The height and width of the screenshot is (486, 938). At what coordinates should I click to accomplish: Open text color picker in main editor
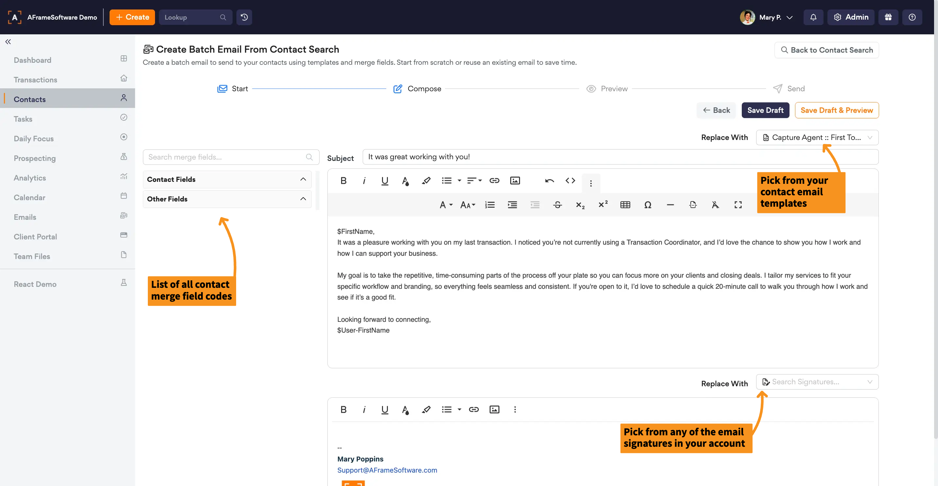405,181
